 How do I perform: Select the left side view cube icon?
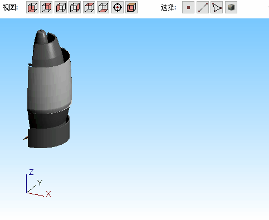point(61,7)
